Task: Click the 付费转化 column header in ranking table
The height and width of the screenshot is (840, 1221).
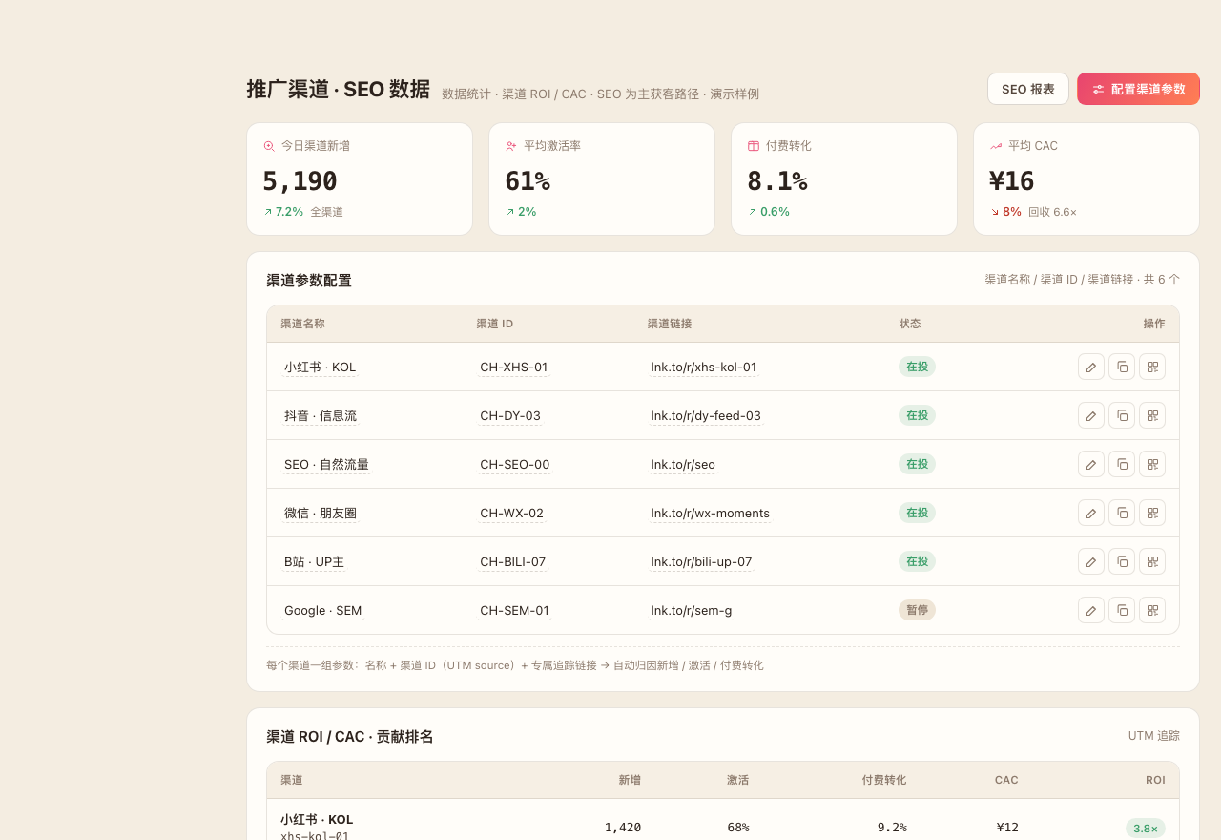Action: coord(884,780)
